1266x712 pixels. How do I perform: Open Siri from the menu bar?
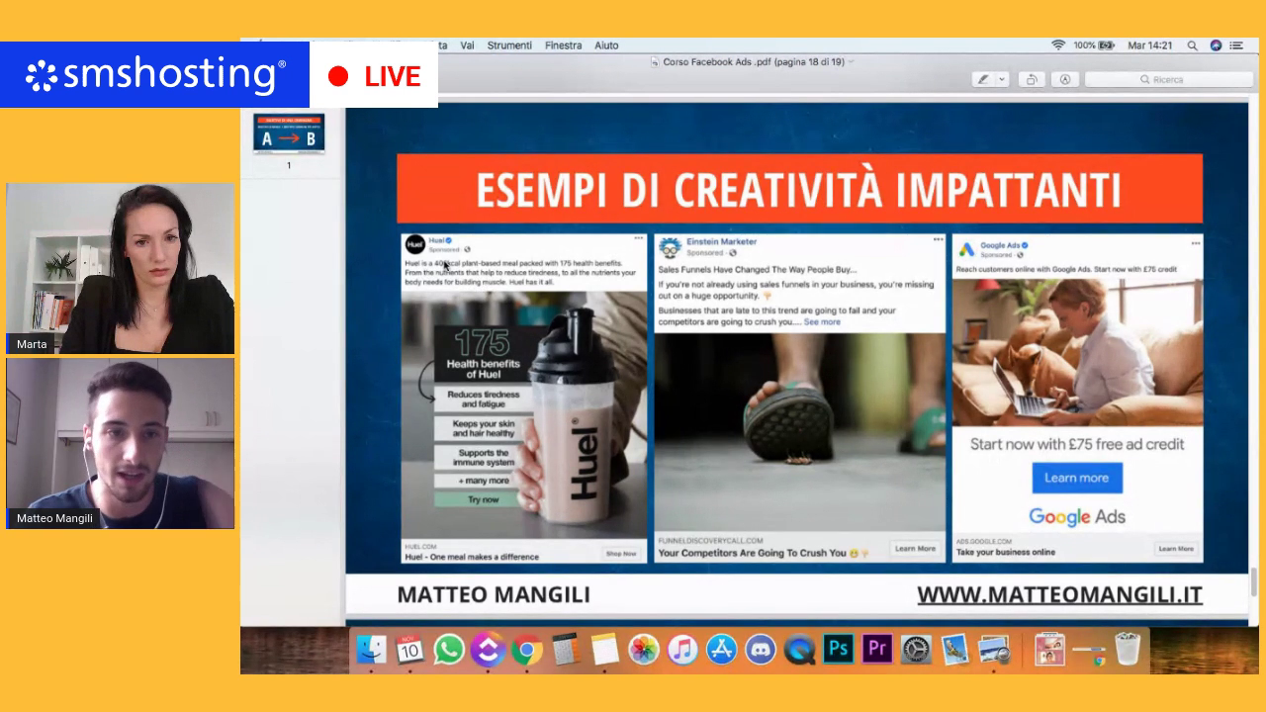pyautogui.click(x=1216, y=45)
